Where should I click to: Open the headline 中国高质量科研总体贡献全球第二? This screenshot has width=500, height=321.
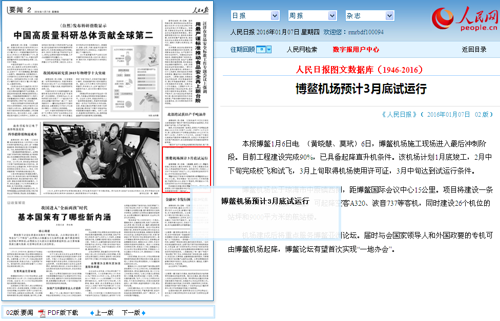(x=83, y=35)
